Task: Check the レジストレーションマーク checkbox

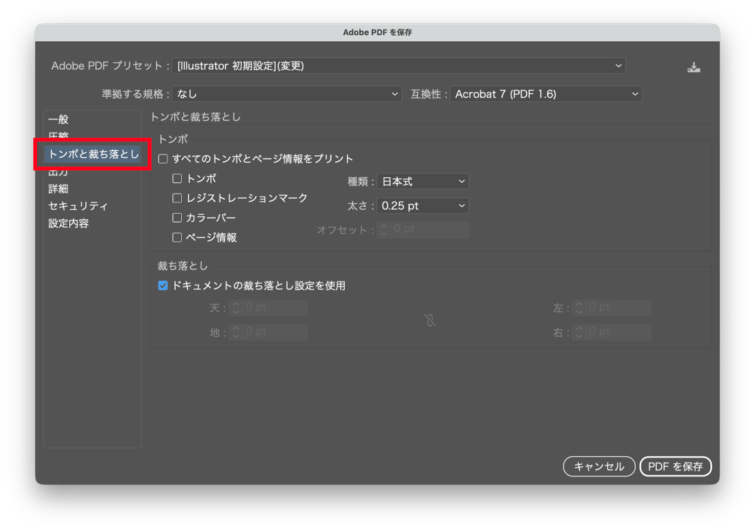Action: tap(177, 199)
